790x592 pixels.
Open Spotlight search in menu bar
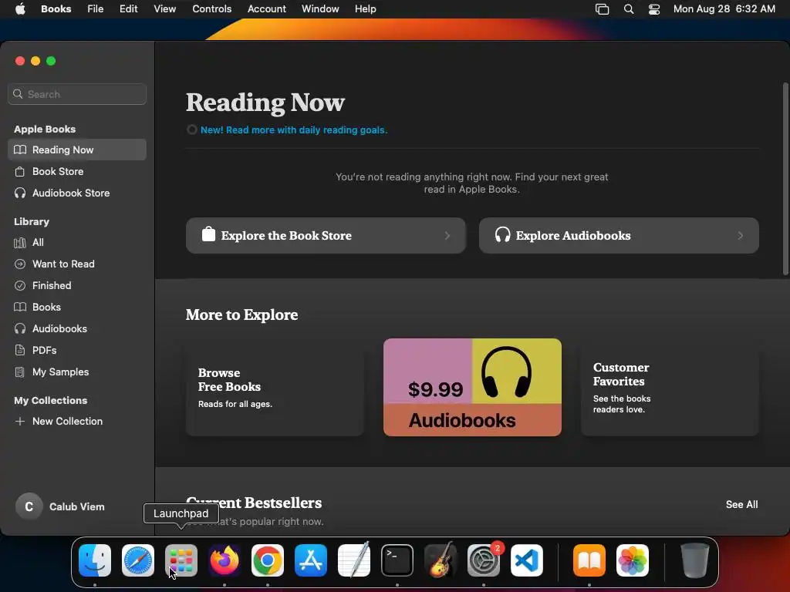[x=629, y=9]
